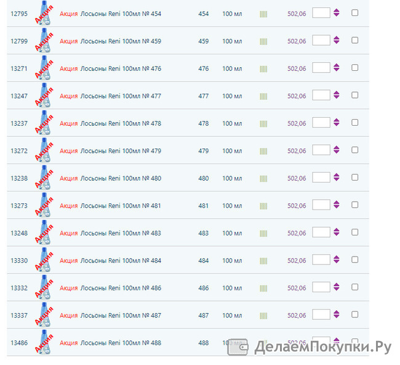This screenshot has width=400, height=365.
Task: Increase quantity with up arrow for № 479
Action: coord(337,148)
